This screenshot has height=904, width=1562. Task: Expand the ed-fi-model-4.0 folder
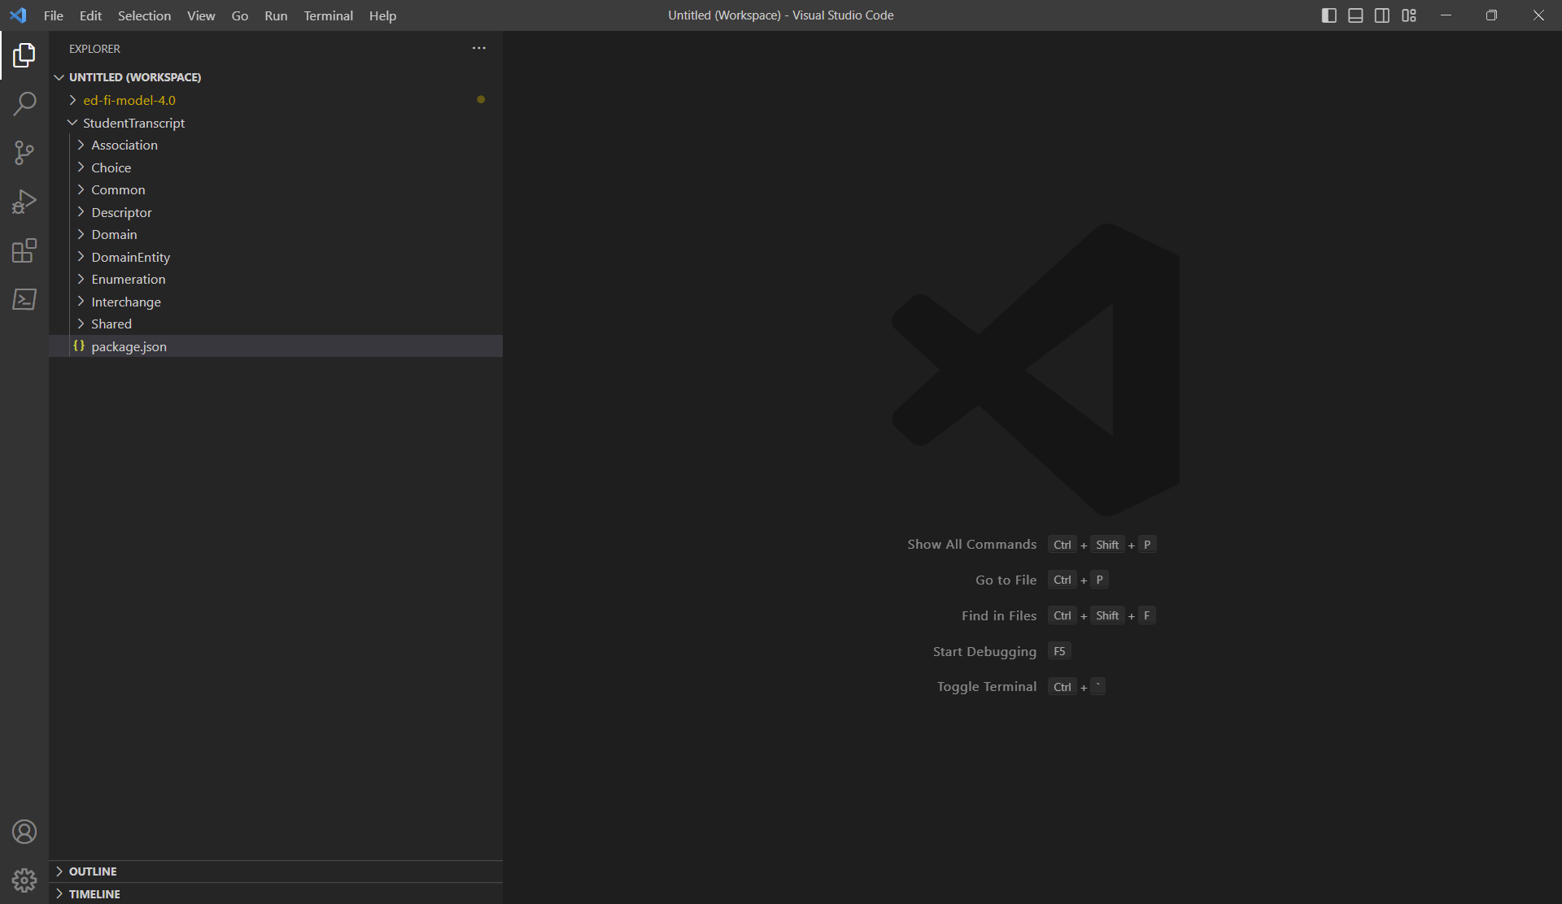(276, 100)
